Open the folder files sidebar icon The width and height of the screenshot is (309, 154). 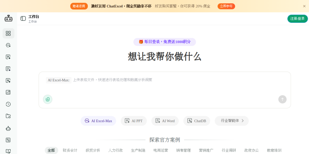[x=8, y=116]
